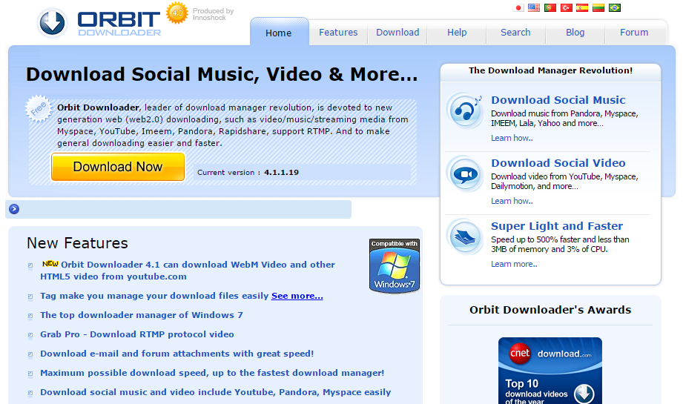Click the blue arrow ticker icon
Image resolution: width=683 pixels, height=404 pixels.
point(14,209)
